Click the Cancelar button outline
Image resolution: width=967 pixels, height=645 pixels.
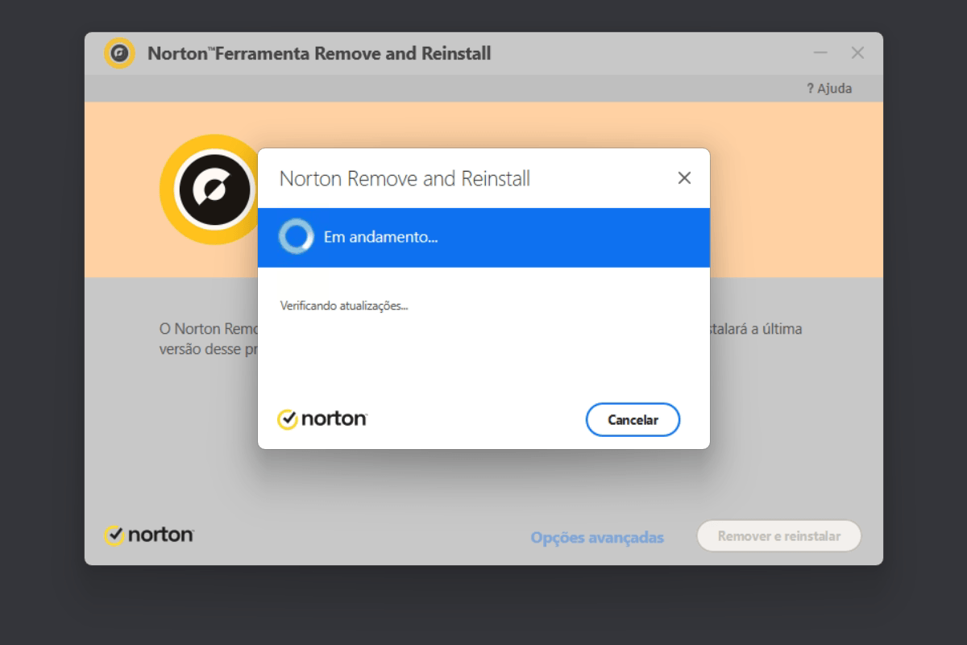click(633, 419)
